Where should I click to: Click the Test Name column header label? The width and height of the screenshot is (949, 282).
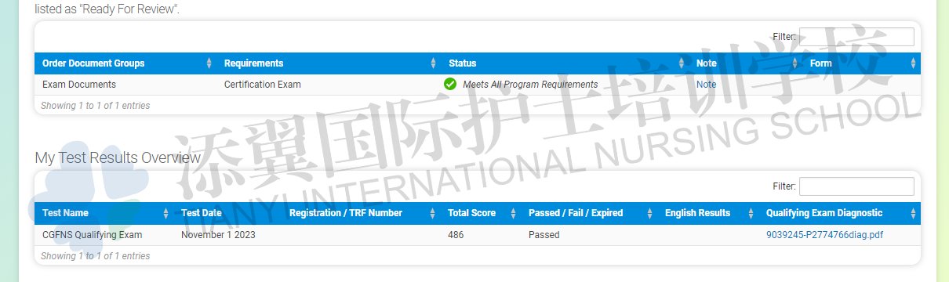coord(65,213)
